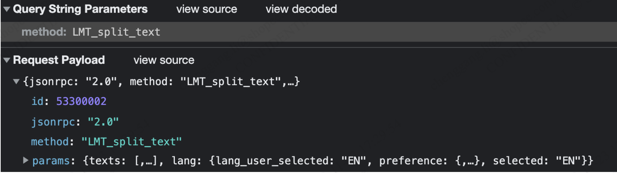Screen dimensions: 617x173
Task: Click the quoted "LMT_split_text" payload value
Action: [x=132, y=142]
